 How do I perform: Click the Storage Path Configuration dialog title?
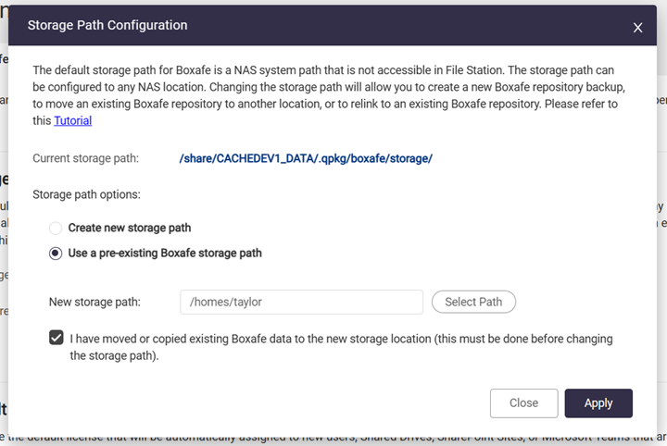click(107, 26)
